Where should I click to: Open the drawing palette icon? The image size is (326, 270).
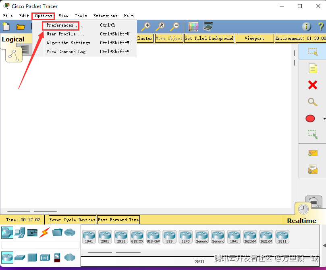(x=193, y=27)
